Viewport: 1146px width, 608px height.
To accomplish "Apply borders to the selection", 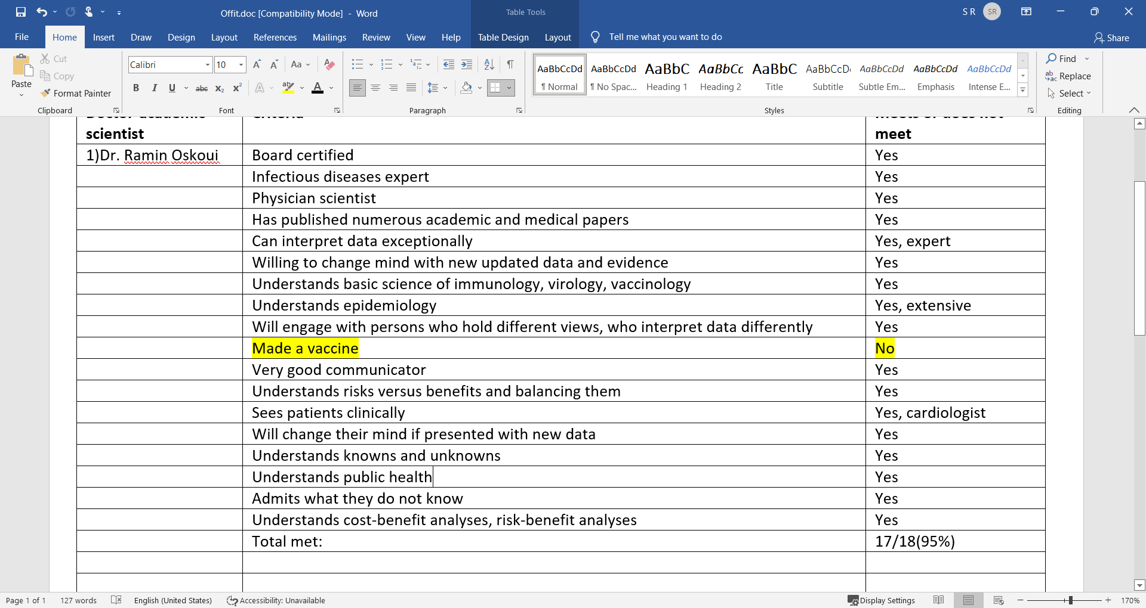I will [495, 88].
